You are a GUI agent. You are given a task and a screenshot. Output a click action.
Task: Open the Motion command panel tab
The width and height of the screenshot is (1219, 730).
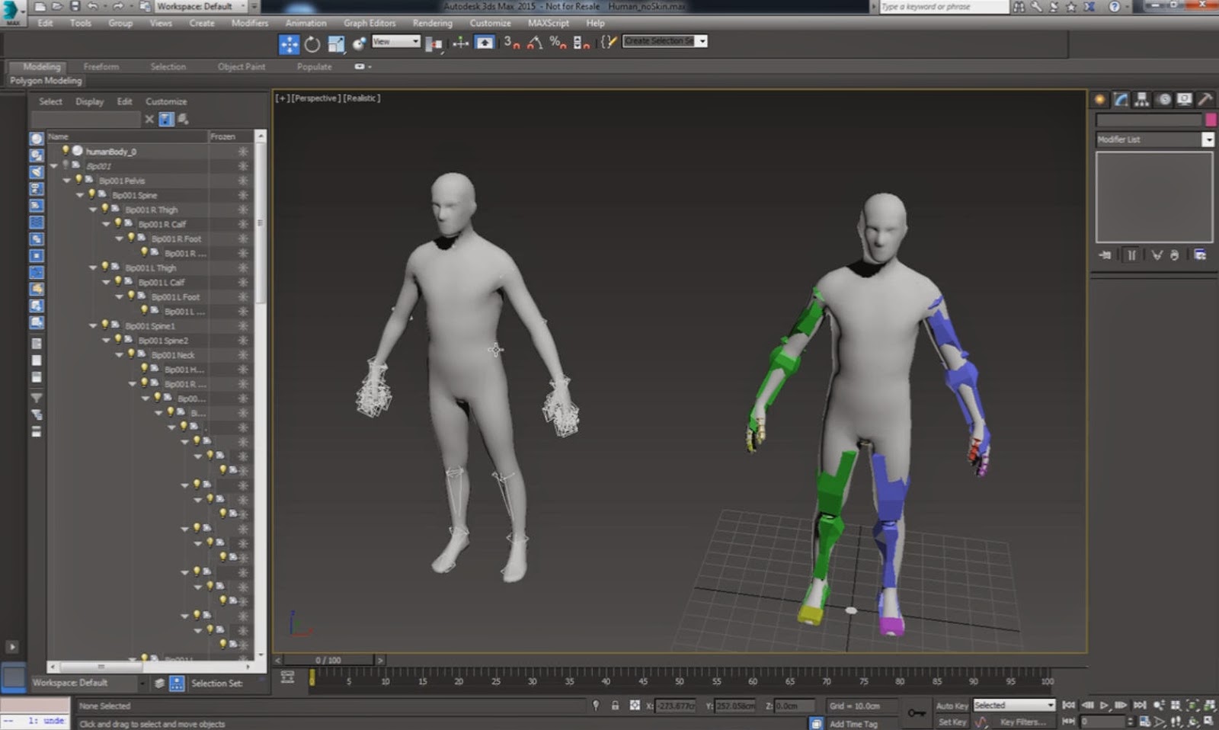pos(1163,100)
